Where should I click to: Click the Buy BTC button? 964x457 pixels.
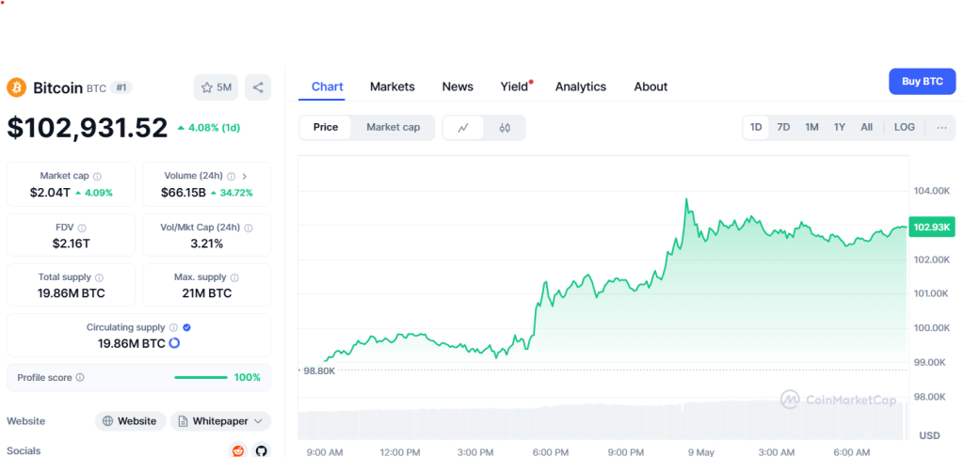(922, 82)
